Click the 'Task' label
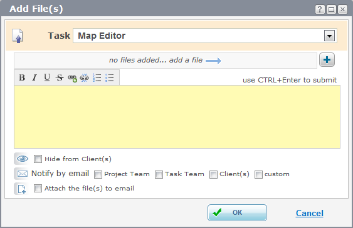This screenshot has height=228, width=353. (x=59, y=36)
